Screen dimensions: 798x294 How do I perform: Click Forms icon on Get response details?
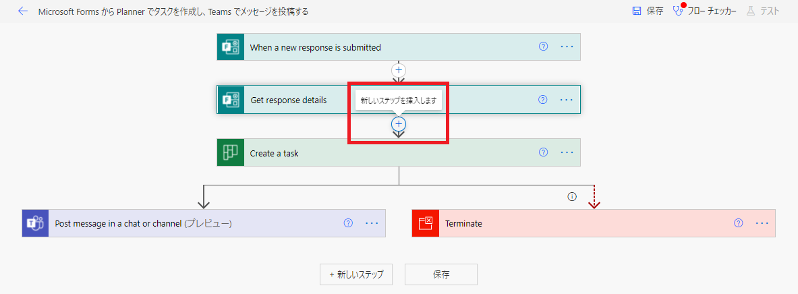(x=231, y=100)
